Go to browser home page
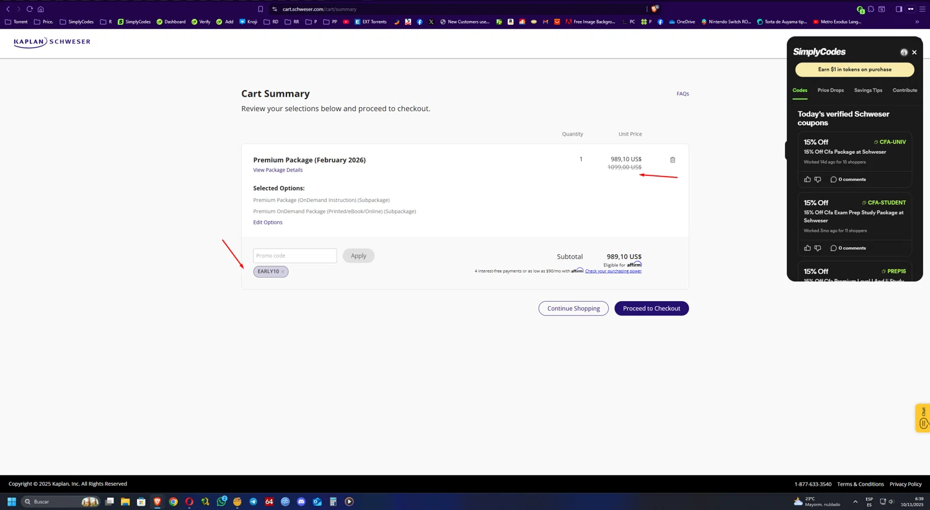 point(41,9)
